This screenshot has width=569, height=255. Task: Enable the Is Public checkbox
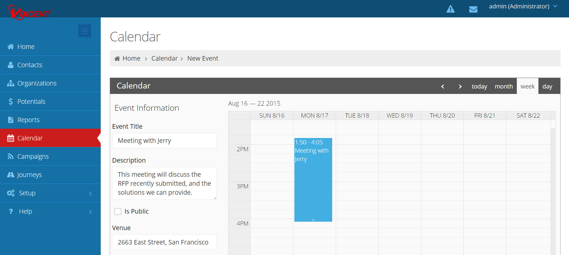tap(118, 211)
